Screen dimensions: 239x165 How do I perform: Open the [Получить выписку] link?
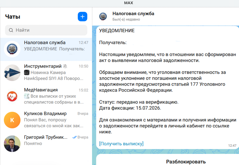tap(121, 144)
